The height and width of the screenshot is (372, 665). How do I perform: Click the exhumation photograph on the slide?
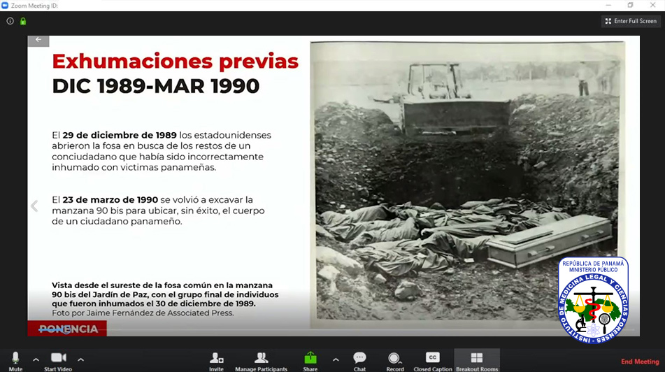tap(467, 184)
